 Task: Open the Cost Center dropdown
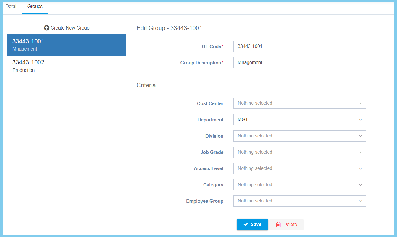click(x=299, y=103)
